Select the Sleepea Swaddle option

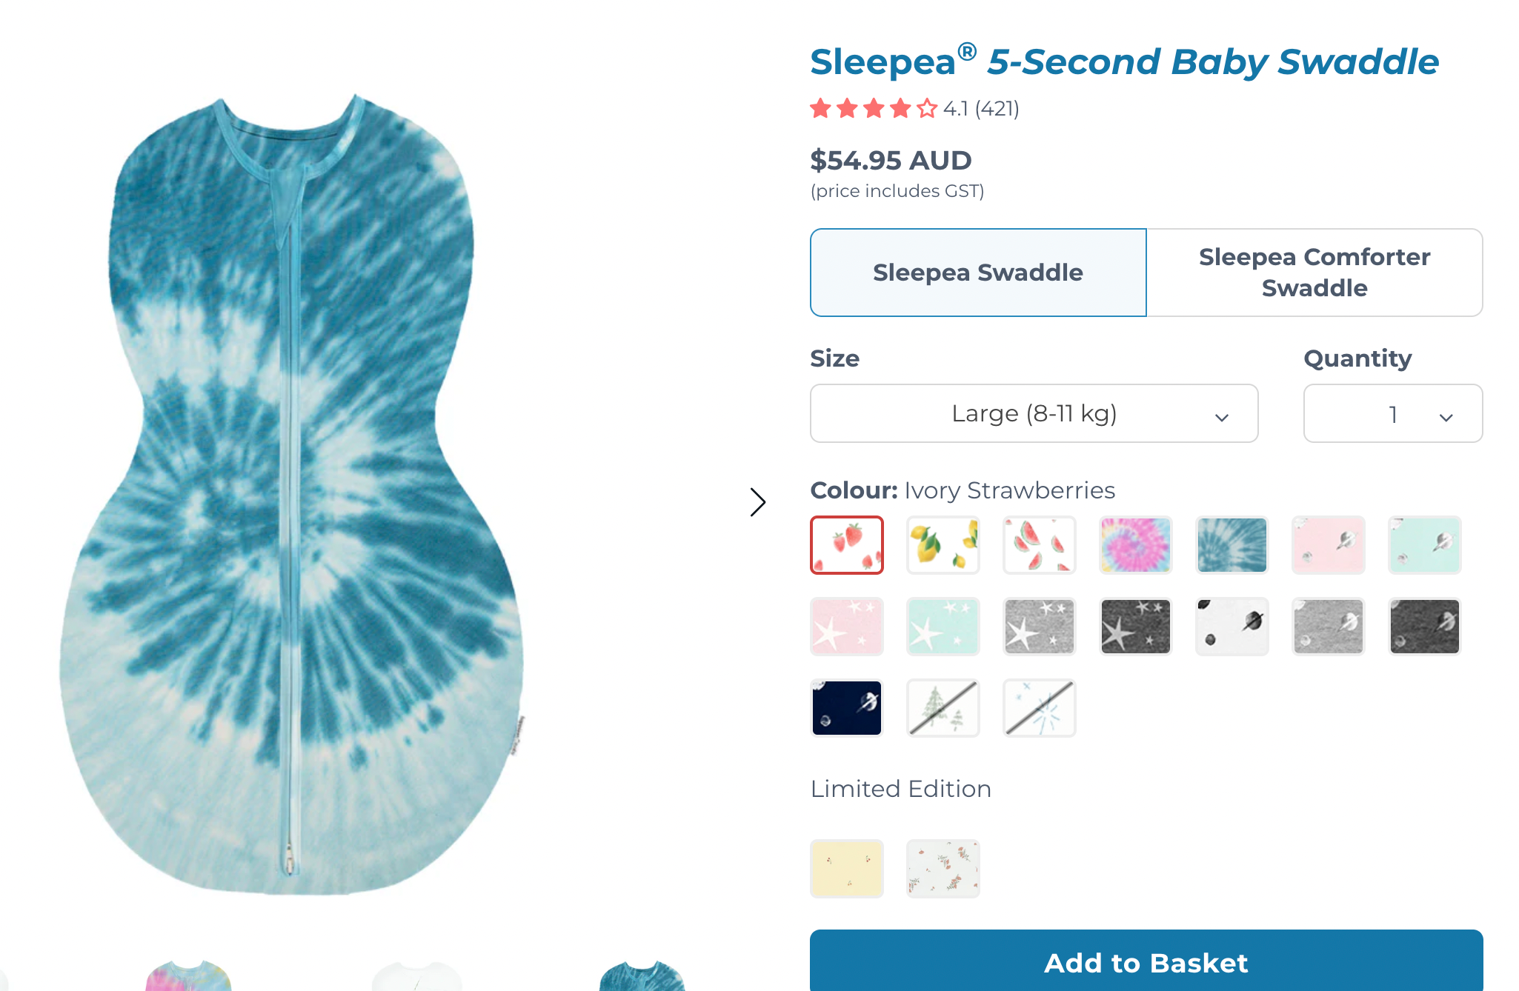pos(977,273)
